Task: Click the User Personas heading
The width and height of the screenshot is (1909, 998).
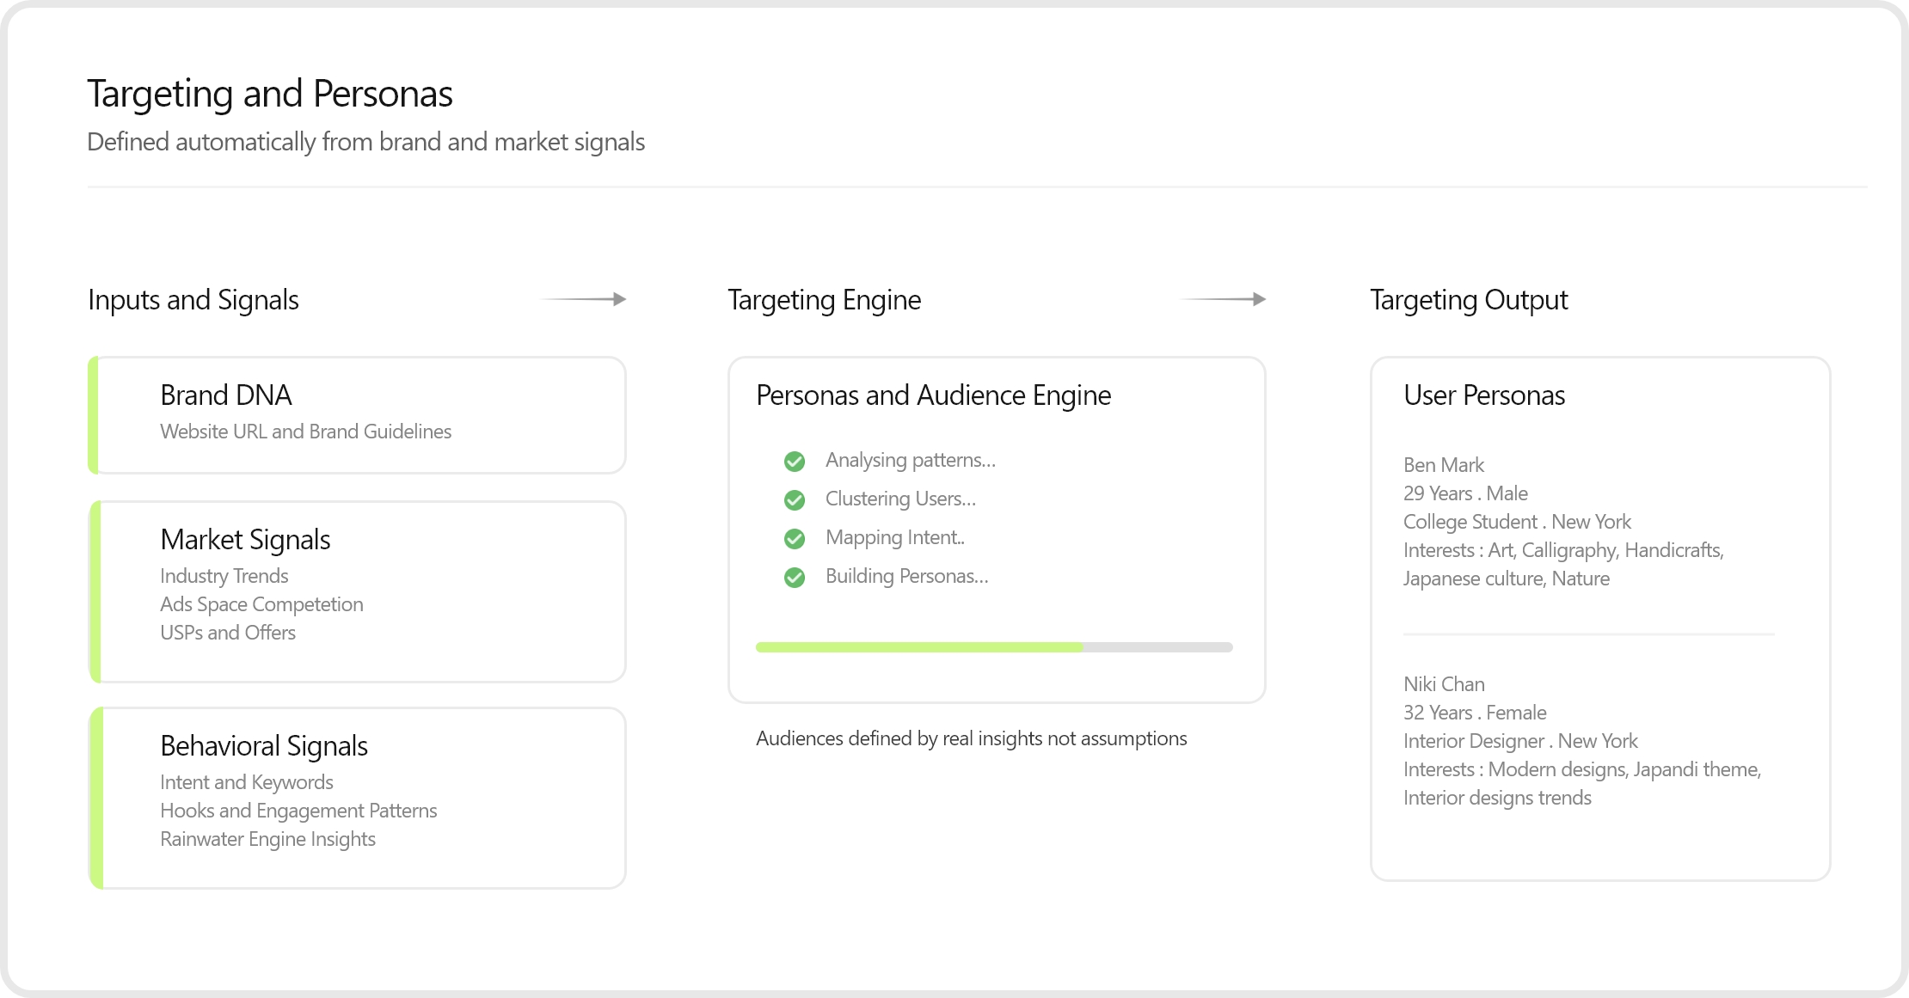Action: 1484,395
